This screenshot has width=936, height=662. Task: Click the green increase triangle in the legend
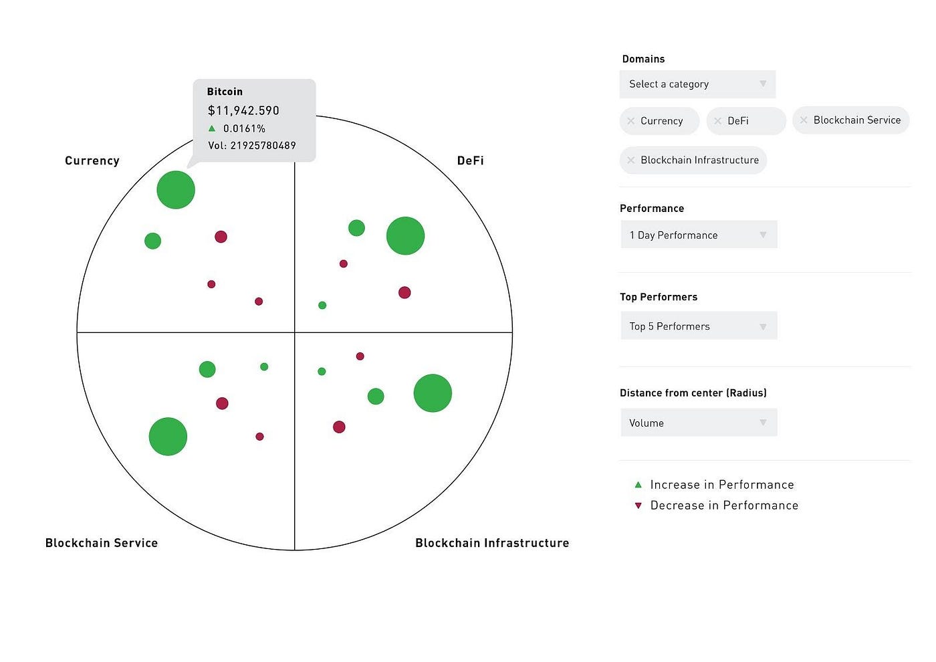pos(638,484)
